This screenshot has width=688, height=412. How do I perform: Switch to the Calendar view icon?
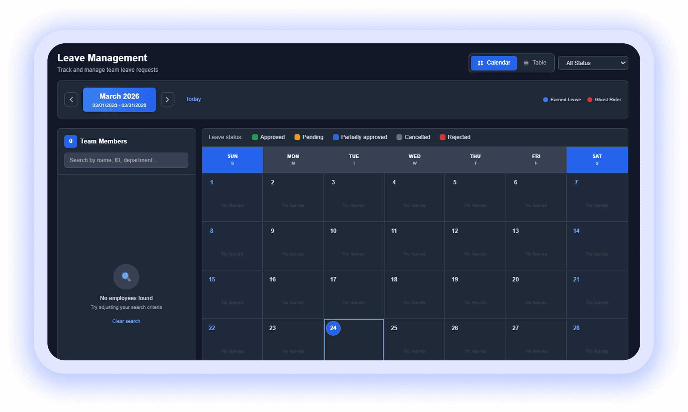tap(480, 63)
